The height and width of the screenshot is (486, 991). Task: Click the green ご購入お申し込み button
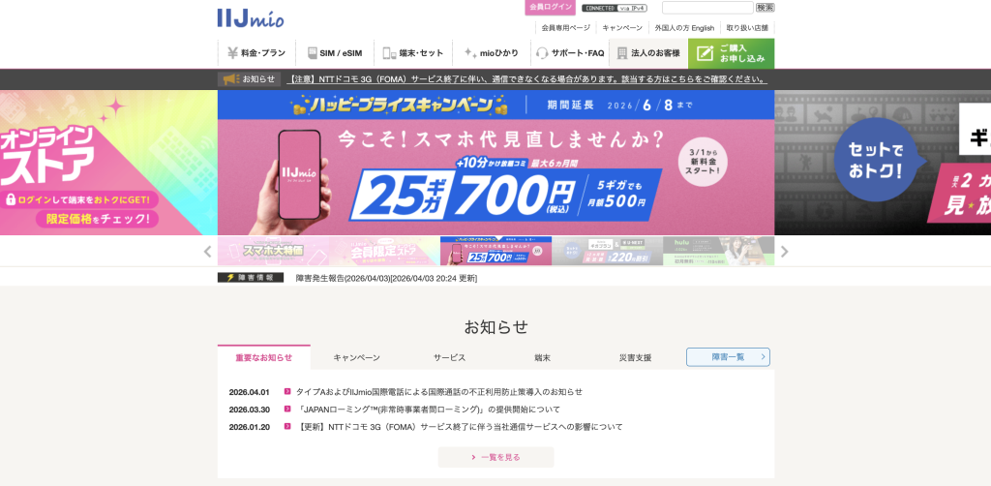732,53
